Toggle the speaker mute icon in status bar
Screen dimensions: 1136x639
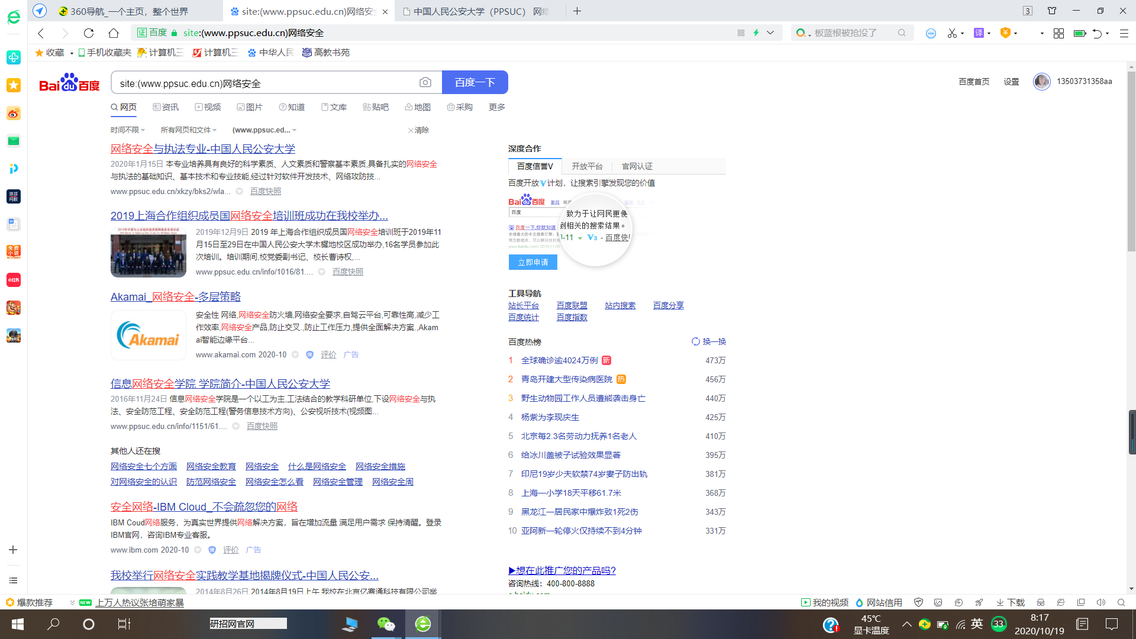pyautogui.click(x=1100, y=602)
